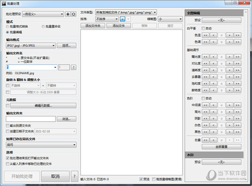
Task: Expand 文件类型 dropdown
Action: point(127,13)
